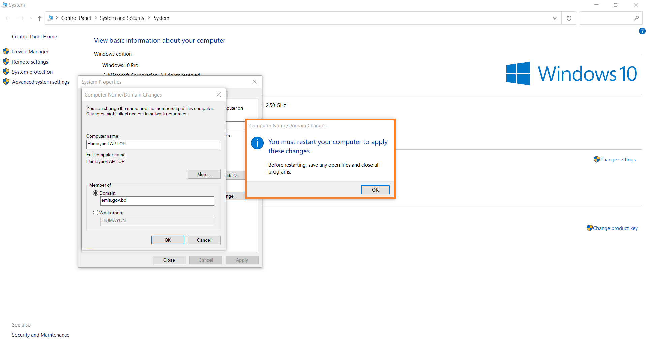Screen dimensions: 646x345
Task: Click the System breadcrumb
Action: click(161, 18)
